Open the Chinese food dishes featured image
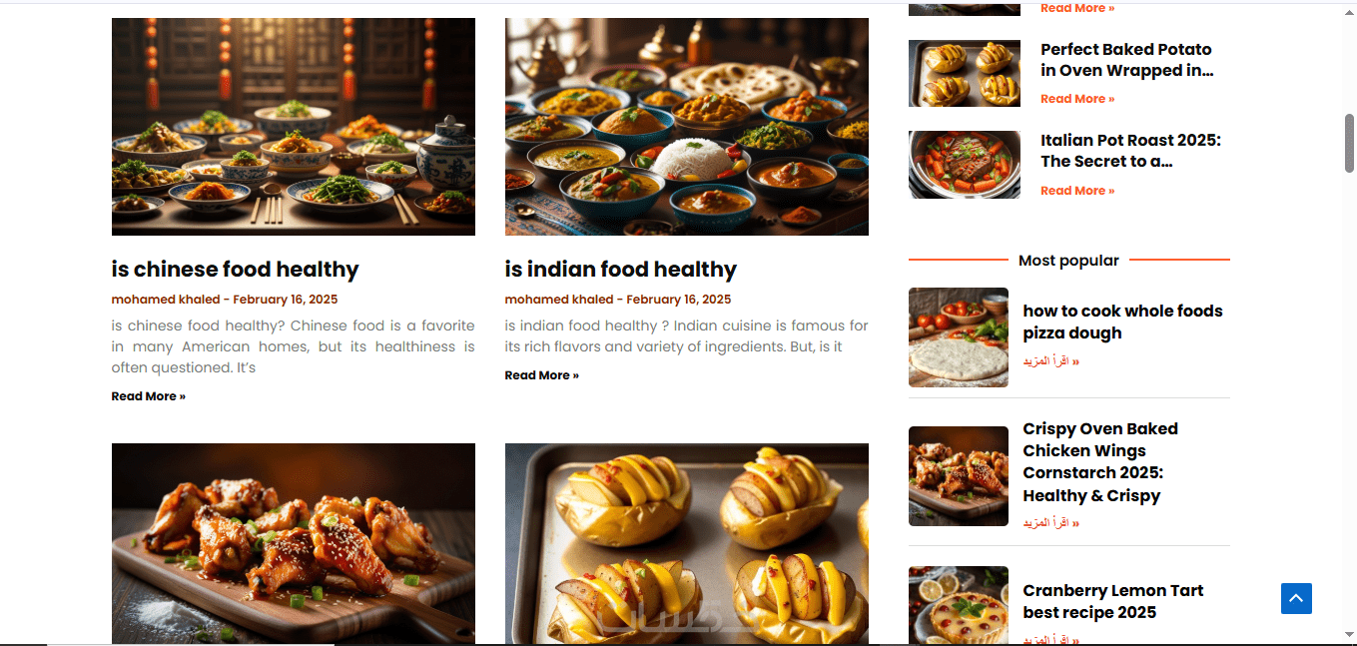1357x646 pixels. (x=294, y=127)
